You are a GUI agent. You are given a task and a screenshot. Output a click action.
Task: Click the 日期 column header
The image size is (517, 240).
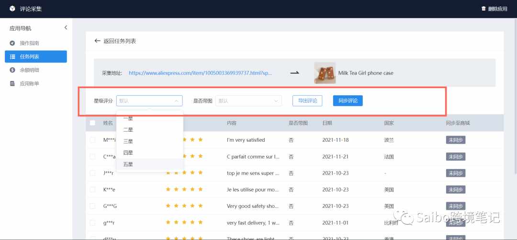click(327, 123)
